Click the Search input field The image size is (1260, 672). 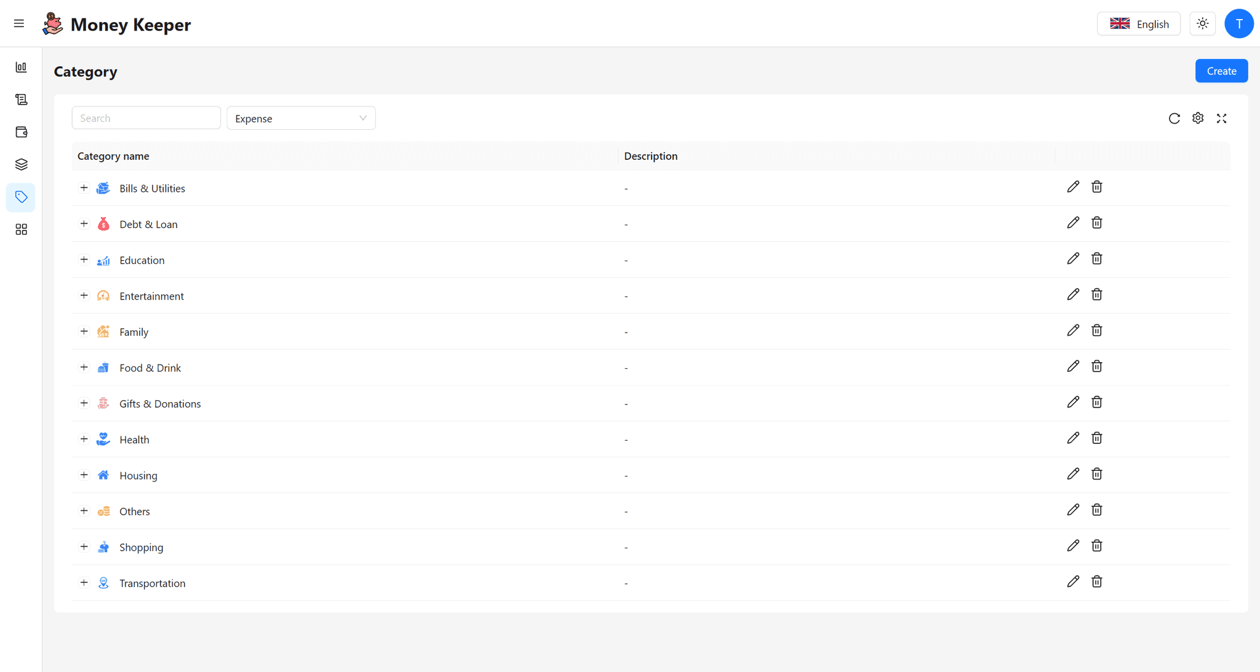click(146, 118)
